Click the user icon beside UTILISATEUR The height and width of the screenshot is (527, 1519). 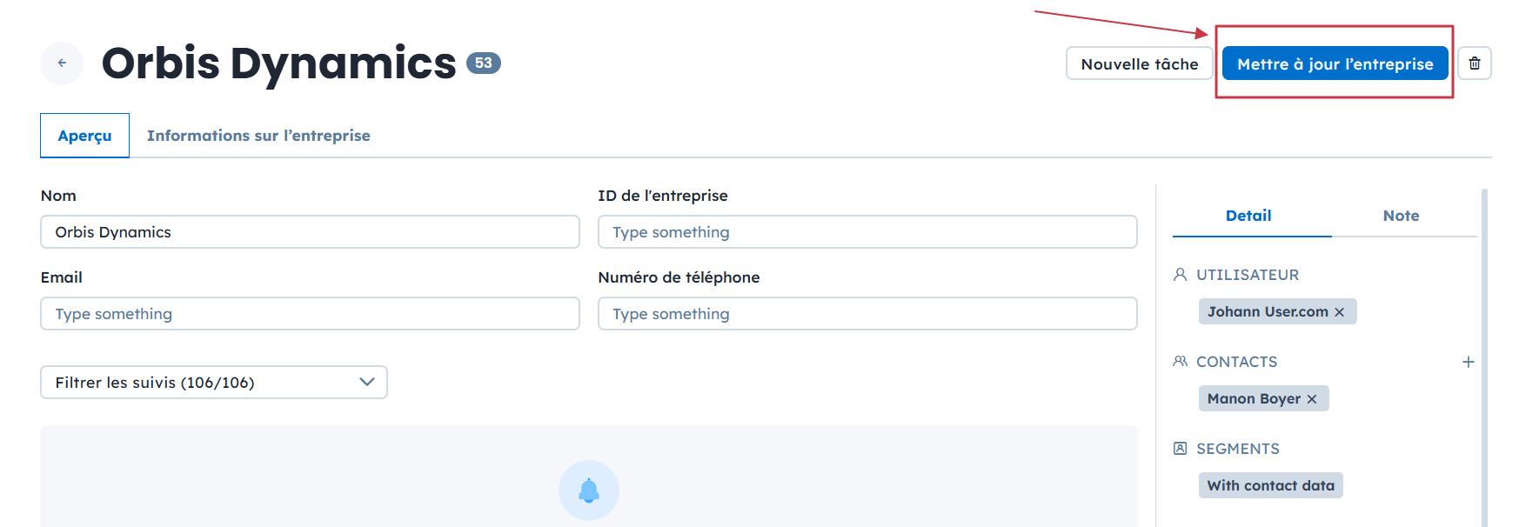1181,275
